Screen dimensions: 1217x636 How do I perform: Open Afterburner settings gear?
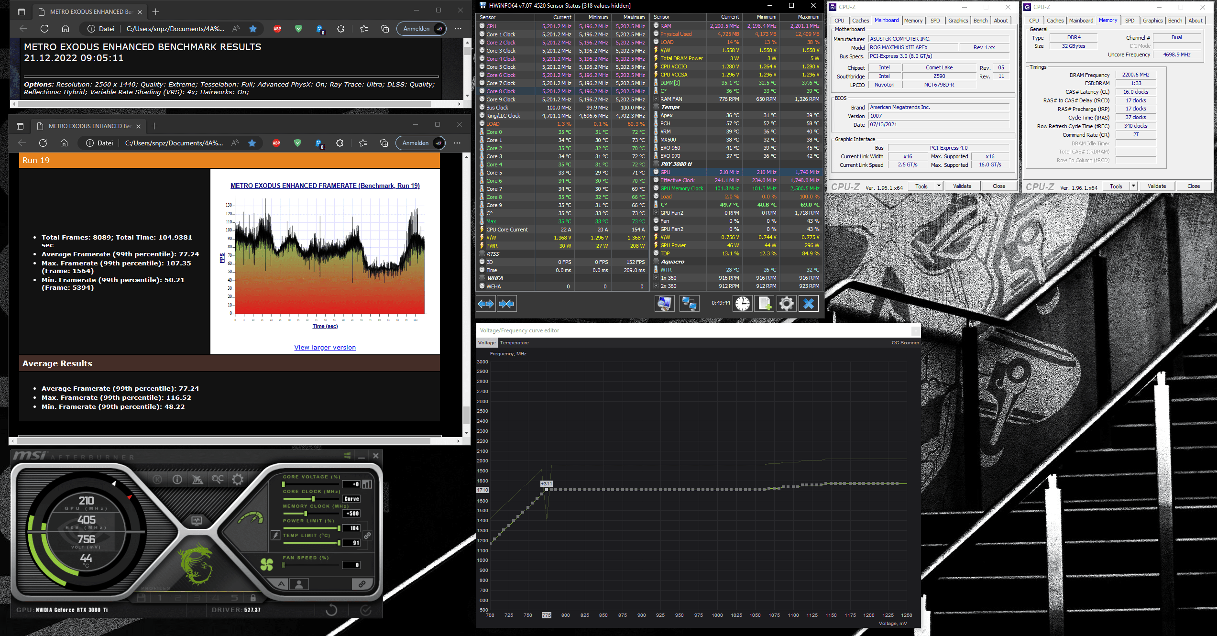click(238, 479)
